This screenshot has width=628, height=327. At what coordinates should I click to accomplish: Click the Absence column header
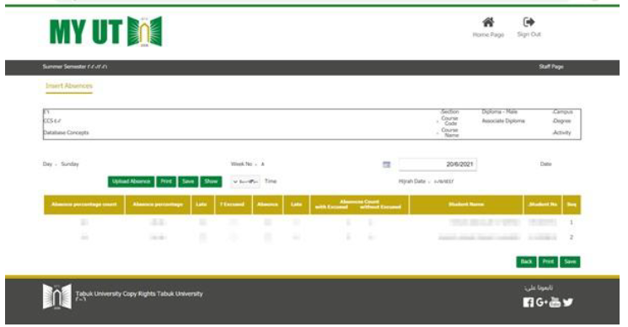coord(267,205)
